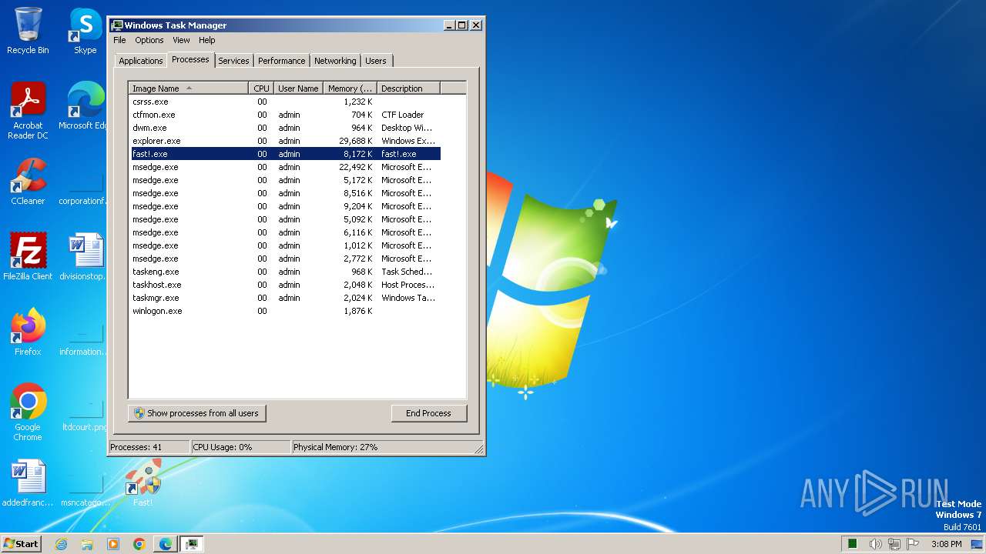Sort by the Memory column header
Screen dimensions: 986x554
[350, 88]
